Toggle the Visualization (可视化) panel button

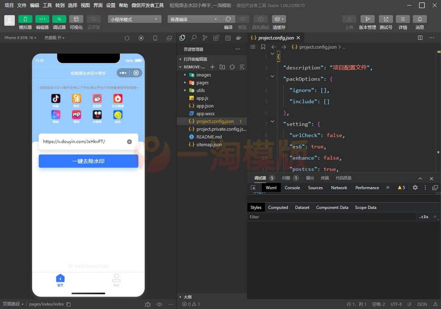coord(76,19)
